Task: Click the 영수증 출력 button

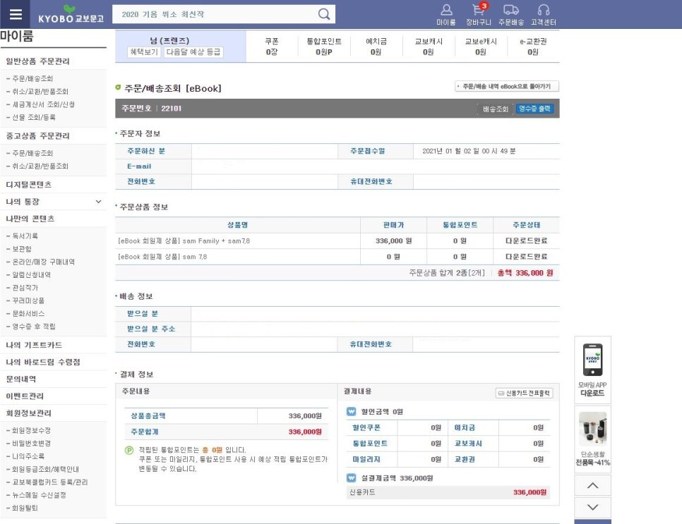Action: tap(534, 109)
